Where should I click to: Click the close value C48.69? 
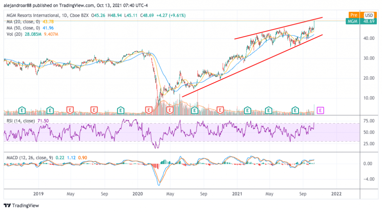(x=147, y=15)
